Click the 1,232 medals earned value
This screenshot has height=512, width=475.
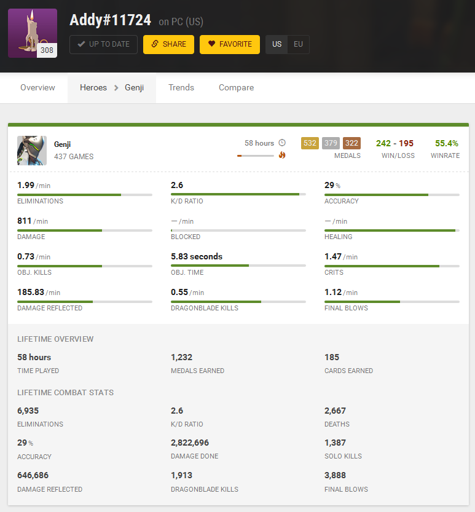point(181,357)
